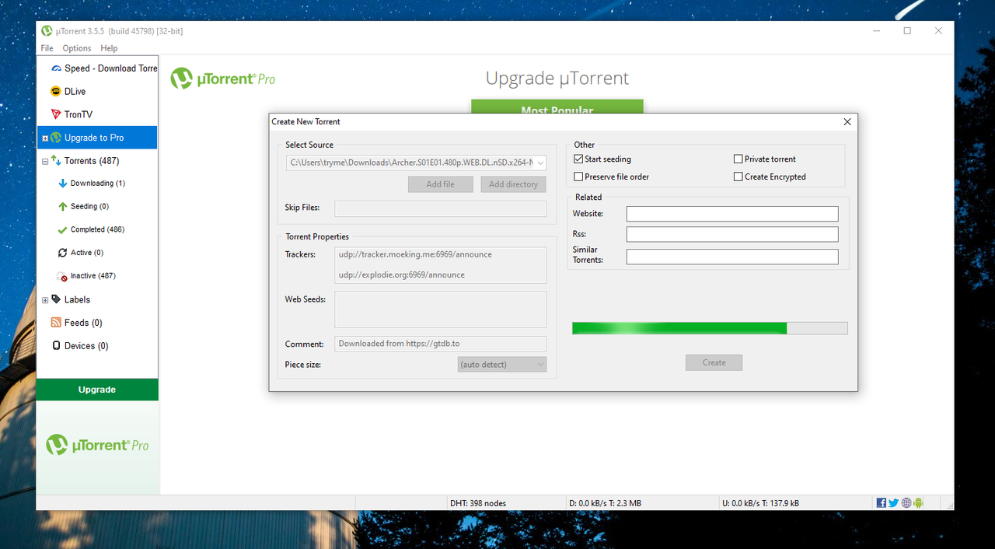Close the Create New Torrent dialog
This screenshot has width=995, height=549.
click(847, 121)
